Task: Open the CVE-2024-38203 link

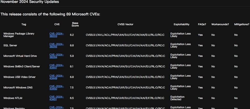Action: [57, 35]
